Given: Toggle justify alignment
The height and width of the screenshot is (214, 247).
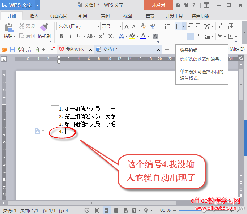Looking at the screenshot, I should [190, 37].
